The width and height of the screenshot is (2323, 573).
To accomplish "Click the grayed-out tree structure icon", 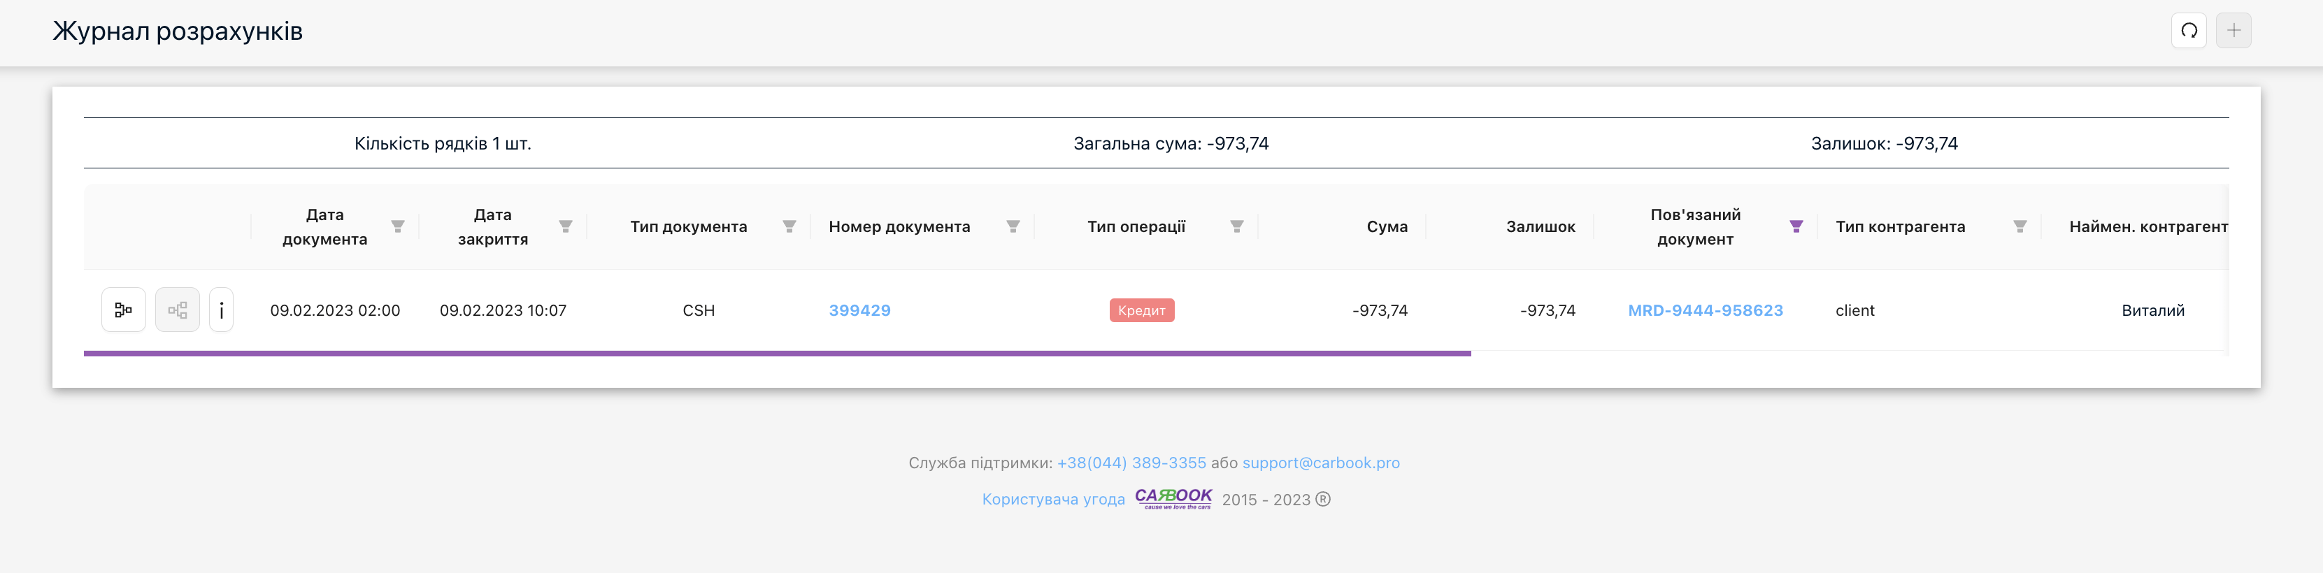I will 178,310.
